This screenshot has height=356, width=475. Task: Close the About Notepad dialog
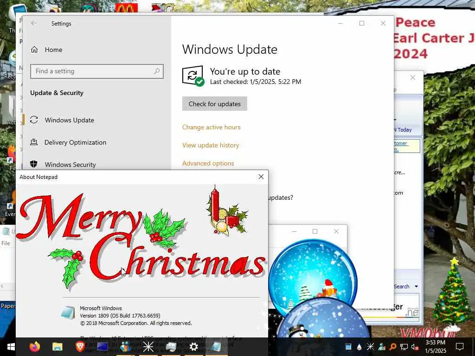(x=261, y=177)
